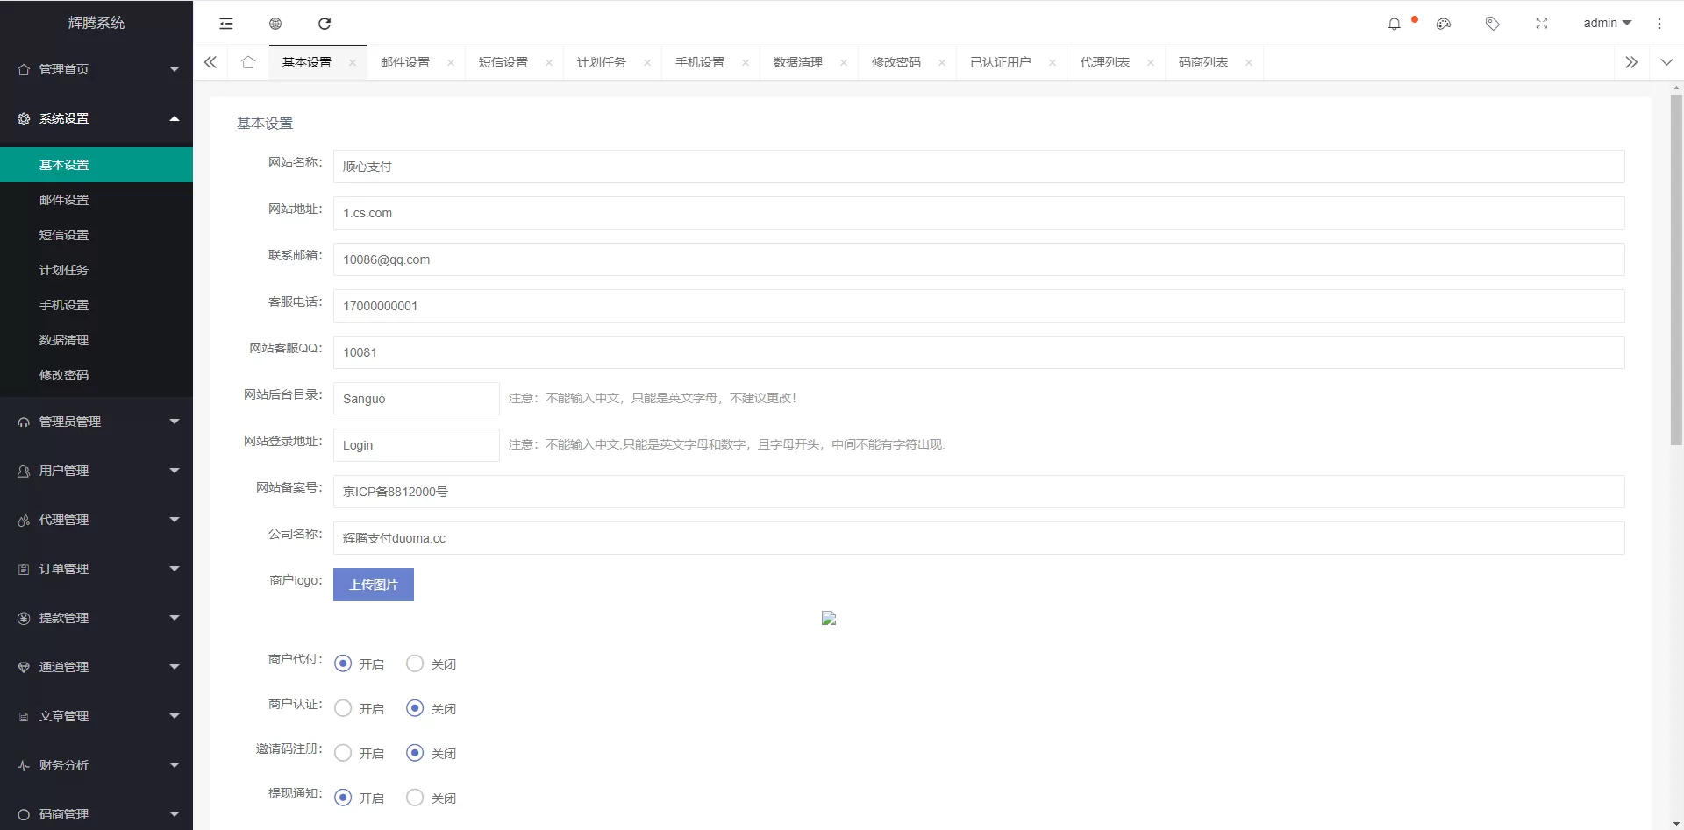Image resolution: width=1684 pixels, height=830 pixels.
Task: Switch to the 邮件设置 tab
Action: 405,62
